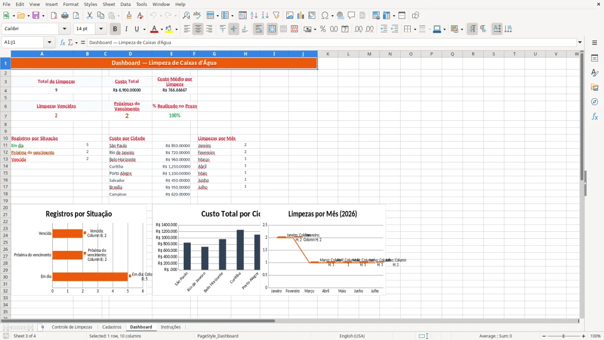Toggle Italic formatting
Viewport: 604px width, 340px height.
coord(126,29)
